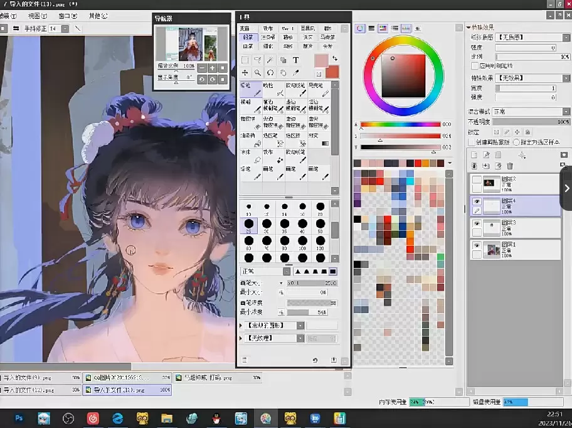Open the 窗口(W) menu
This screenshot has width=572, height=428.
click(x=68, y=16)
